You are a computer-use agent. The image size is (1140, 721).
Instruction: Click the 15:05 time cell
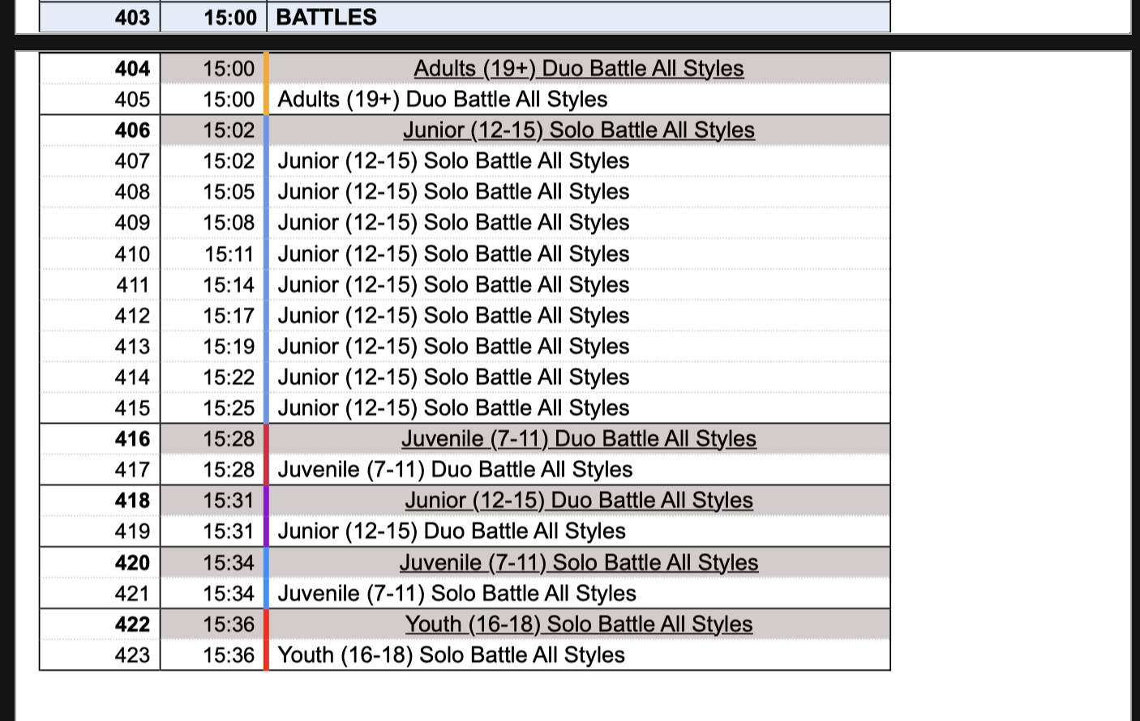click(x=229, y=192)
